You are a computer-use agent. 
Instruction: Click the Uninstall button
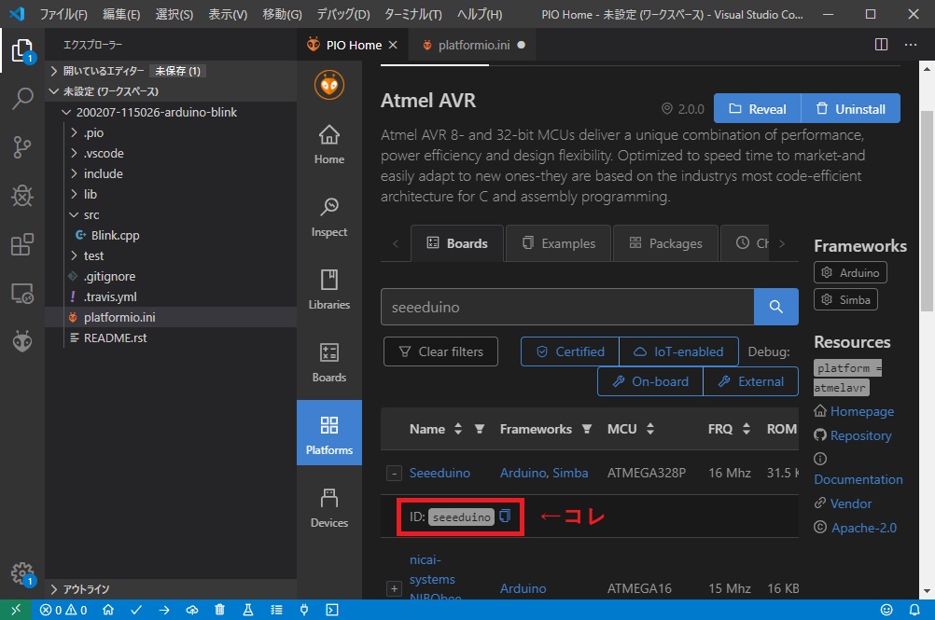[850, 108]
